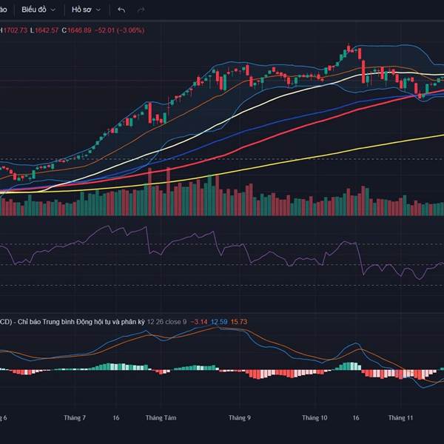
Task: Open the Biểu đồ dropdown menu
Action: coord(38,10)
